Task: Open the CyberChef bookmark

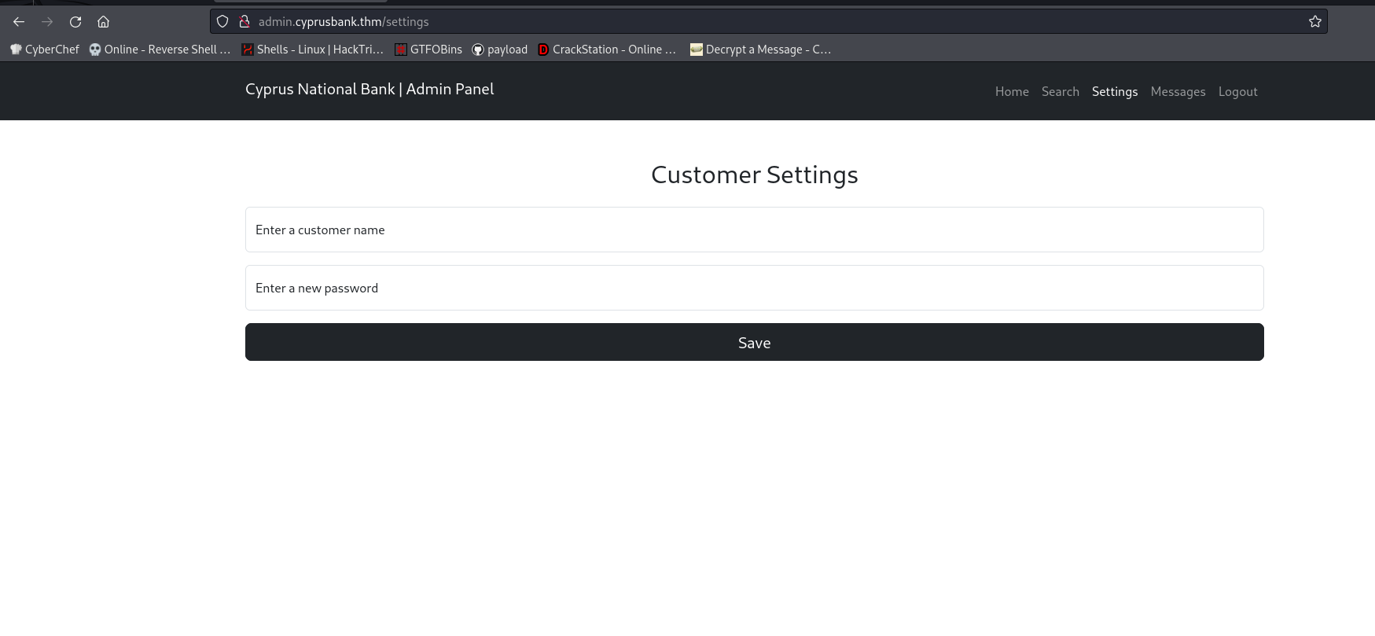Action: point(45,50)
